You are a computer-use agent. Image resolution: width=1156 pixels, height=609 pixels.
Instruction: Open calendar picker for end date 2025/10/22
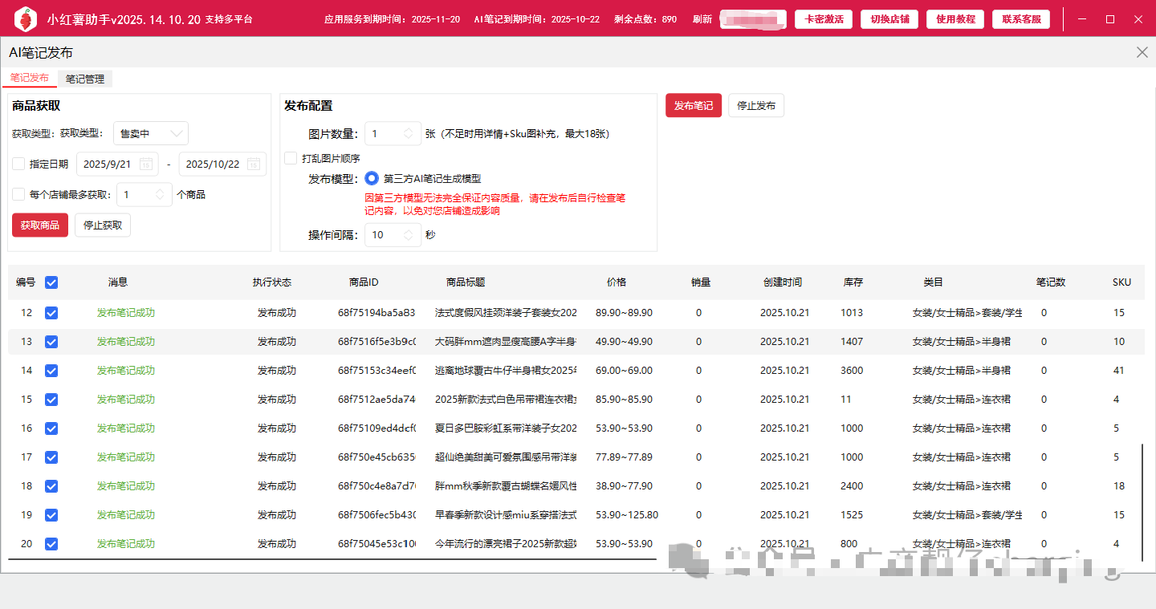(x=252, y=164)
